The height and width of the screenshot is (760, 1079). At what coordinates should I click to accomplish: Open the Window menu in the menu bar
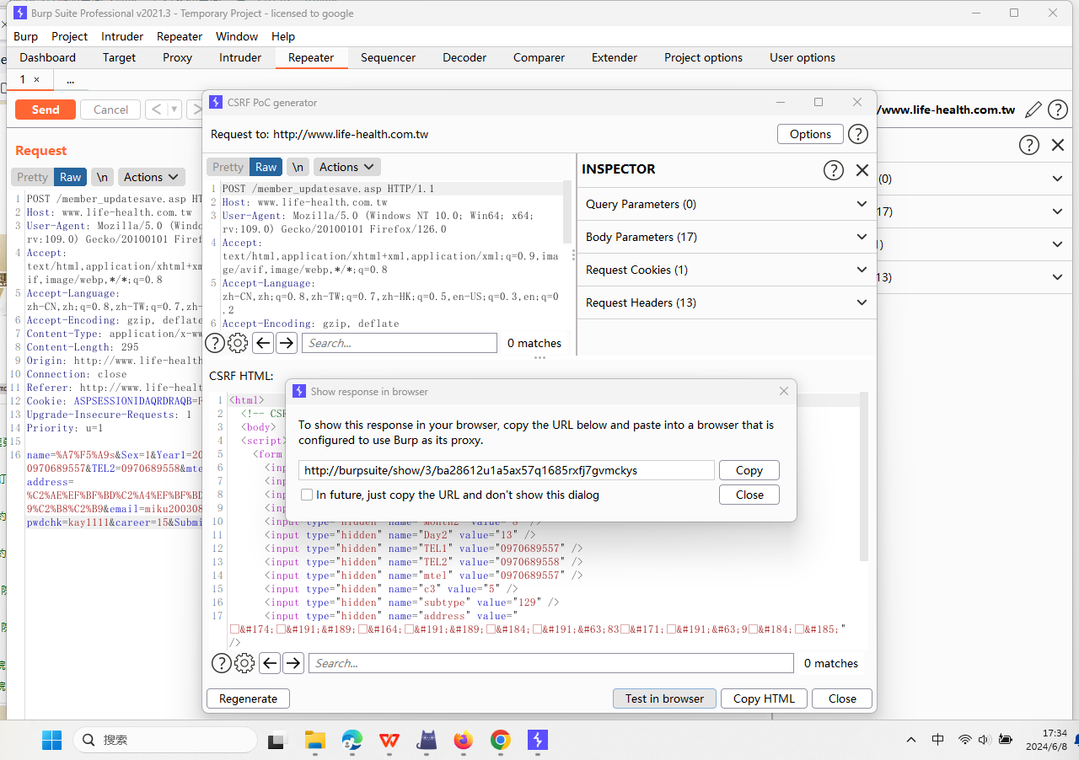[237, 36]
